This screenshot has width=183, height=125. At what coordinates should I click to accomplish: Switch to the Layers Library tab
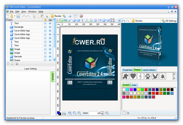click(x=149, y=70)
